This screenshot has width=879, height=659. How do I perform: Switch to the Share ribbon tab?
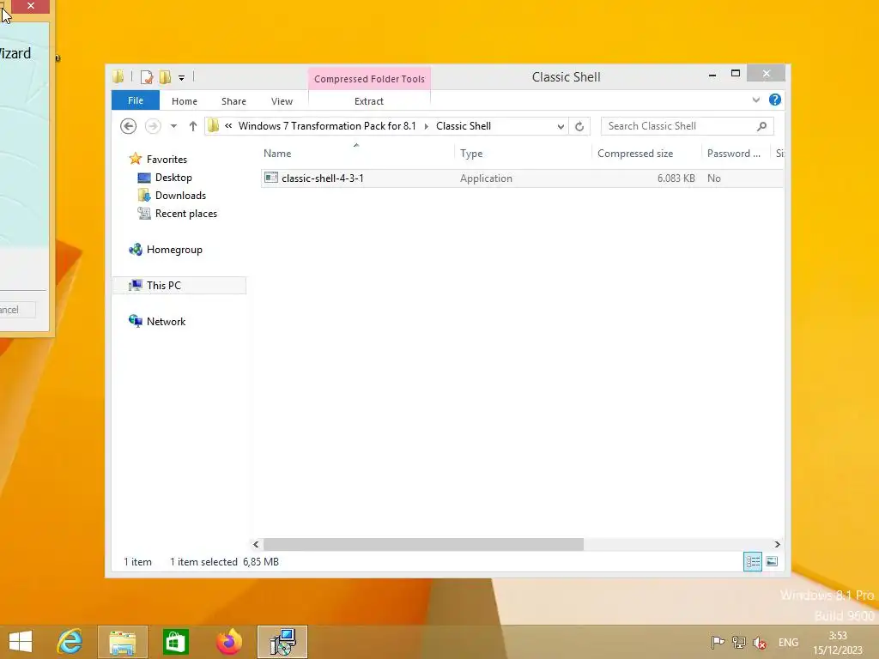pos(233,101)
